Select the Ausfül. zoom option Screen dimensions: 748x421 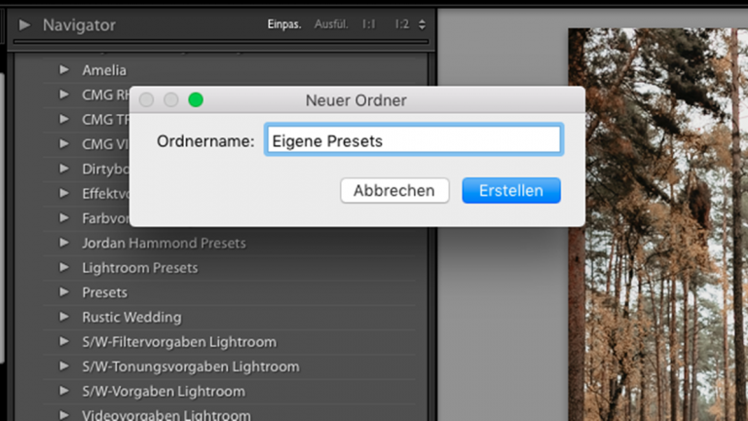(x=331, y=24)
